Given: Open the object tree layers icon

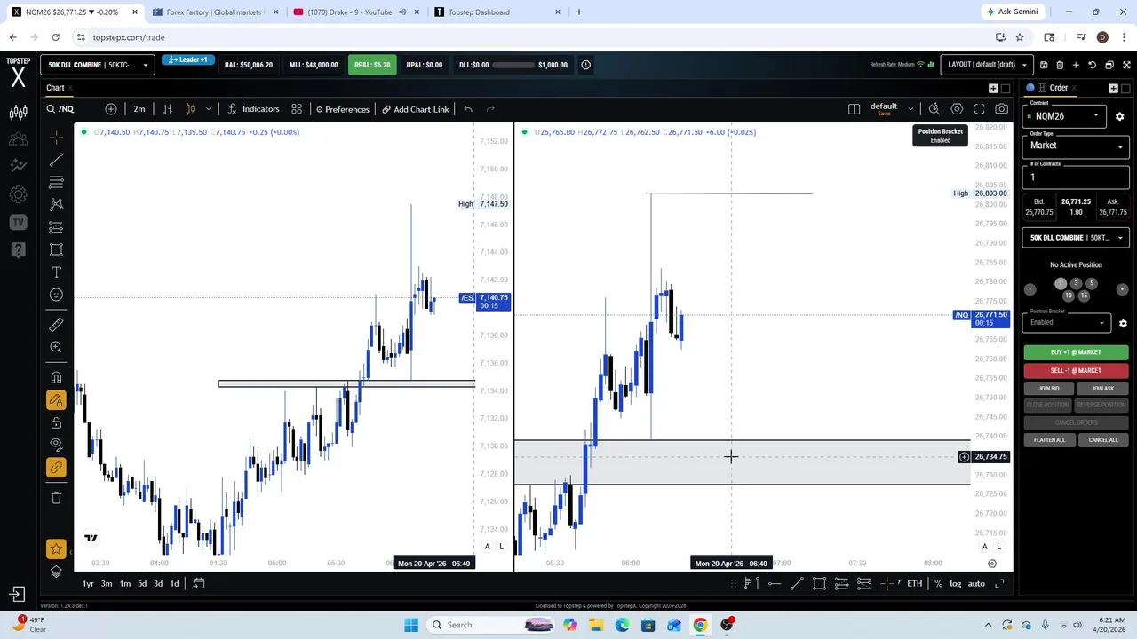Looking at the screenshot, I should coord(56,572).
